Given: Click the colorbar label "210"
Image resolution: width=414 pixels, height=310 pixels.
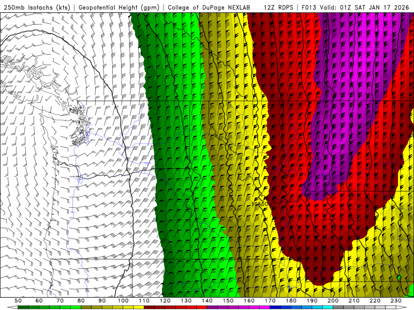Looking at the screenshot, I should pyautogui.click(x=354, y=301).
